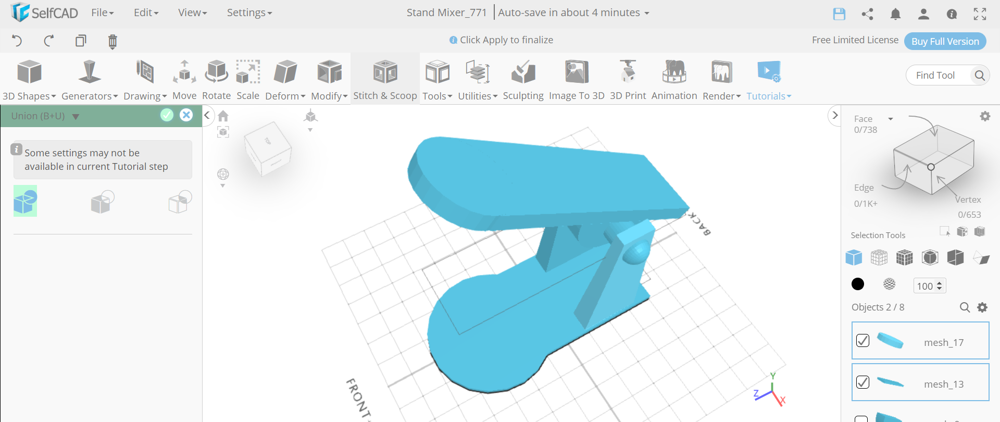This screenshot has width=1000, height=422.
Task: Cancel the Union operation with the X
Action: (x=186, y=115)
